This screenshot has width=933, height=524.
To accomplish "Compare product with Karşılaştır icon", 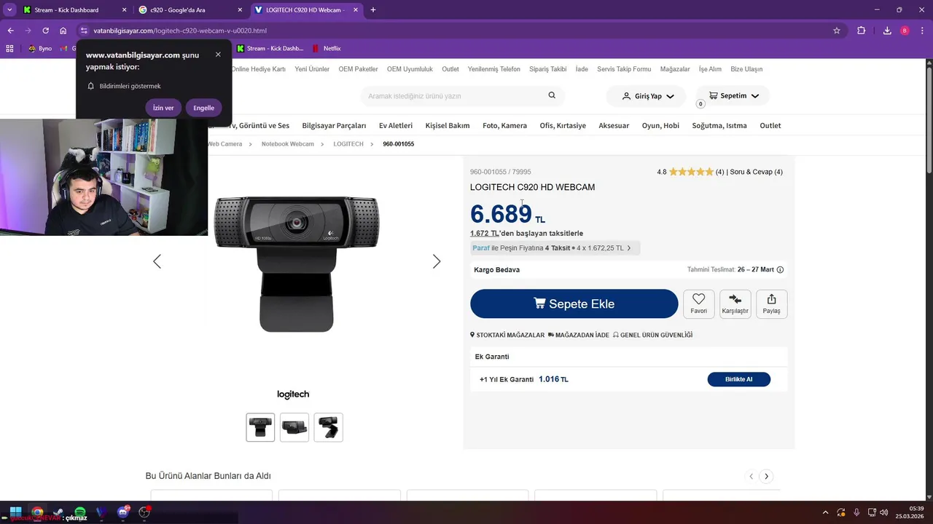I will point(735,303).
